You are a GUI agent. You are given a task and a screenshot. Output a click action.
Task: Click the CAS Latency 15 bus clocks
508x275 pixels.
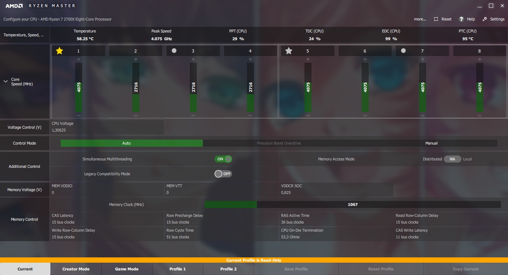(107, 219)
